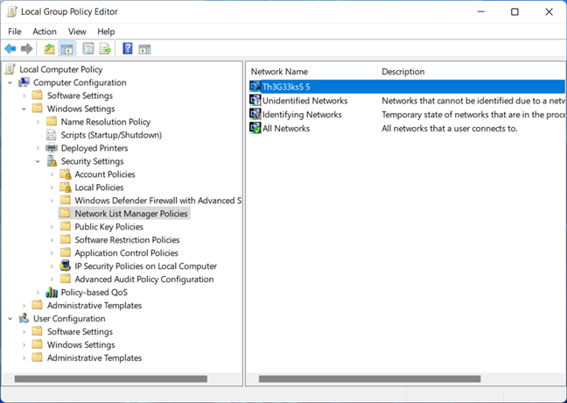Toggle the Show/Hide Action Pane icon
Screen dimensions: 567x403
[144, 49]
